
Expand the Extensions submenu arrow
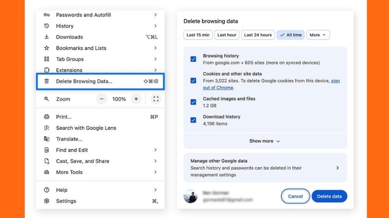coord(155,70)
